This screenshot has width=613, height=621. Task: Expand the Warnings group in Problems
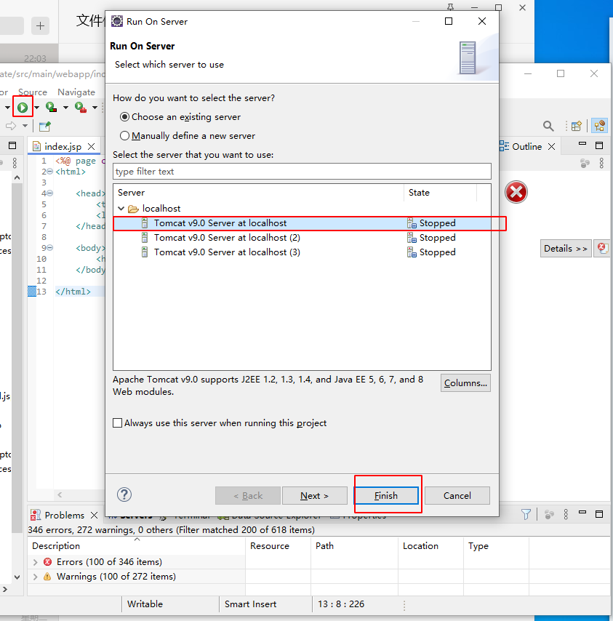click(36, 577)
